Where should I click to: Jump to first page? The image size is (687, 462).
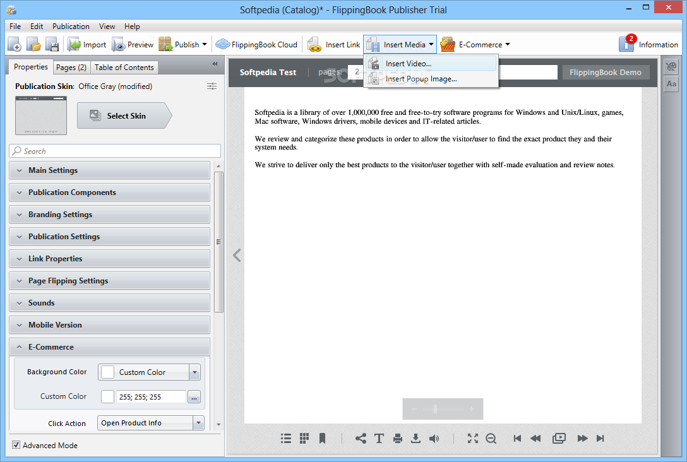point(517,439)
